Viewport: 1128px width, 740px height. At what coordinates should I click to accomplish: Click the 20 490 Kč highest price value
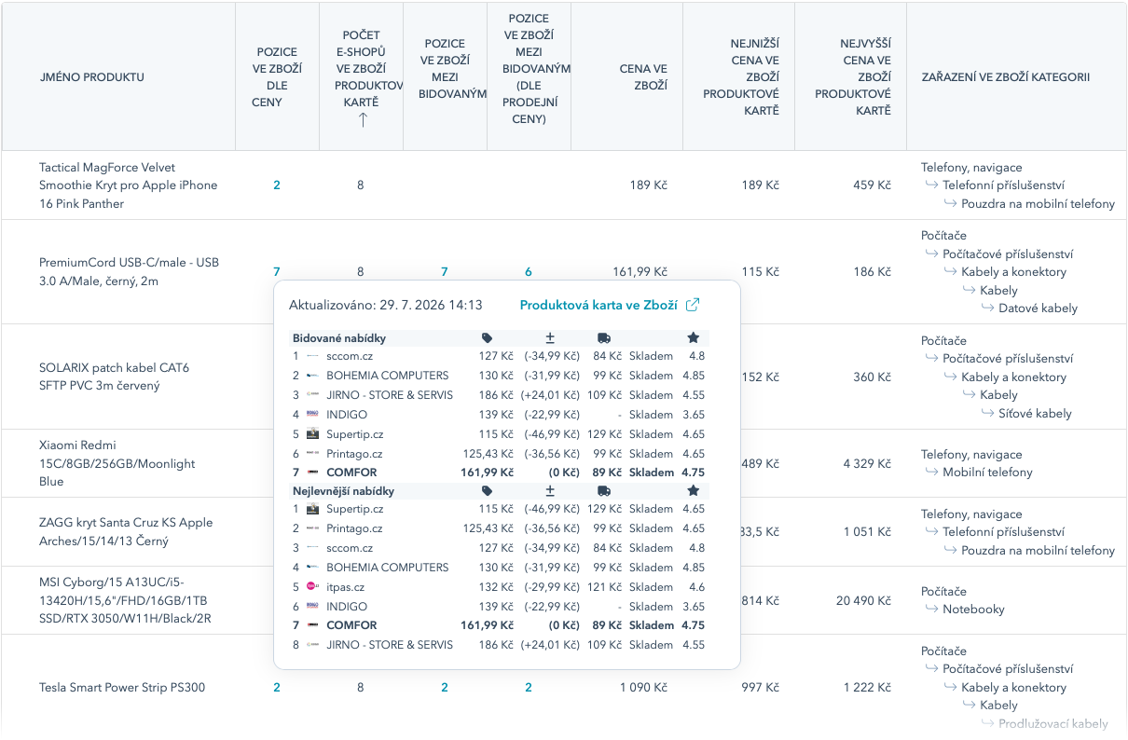(863, 600)
